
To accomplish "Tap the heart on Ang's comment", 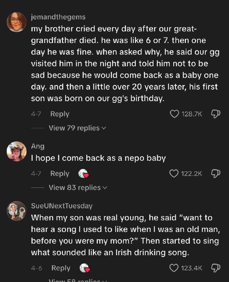I will point(174,173).
